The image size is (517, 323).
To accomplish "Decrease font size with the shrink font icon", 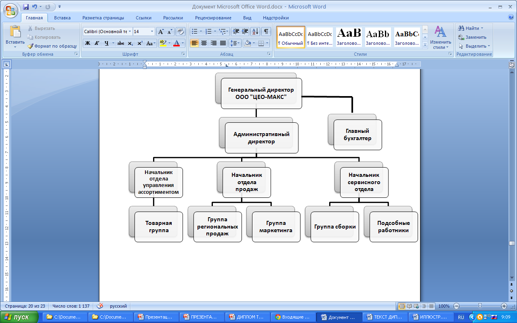I will click(170, 31).
